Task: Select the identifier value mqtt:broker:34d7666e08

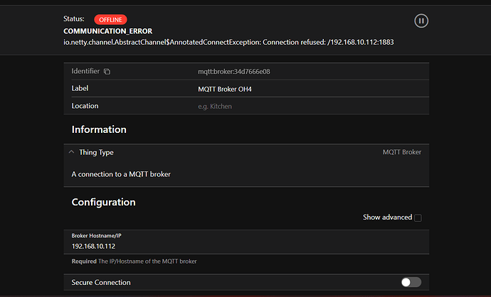Action: click(234, 72)
